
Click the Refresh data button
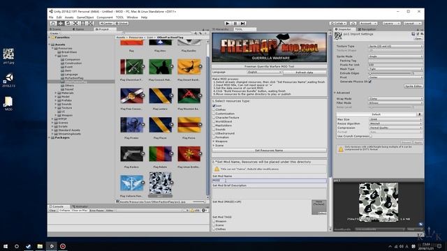[x=305, y=73]
